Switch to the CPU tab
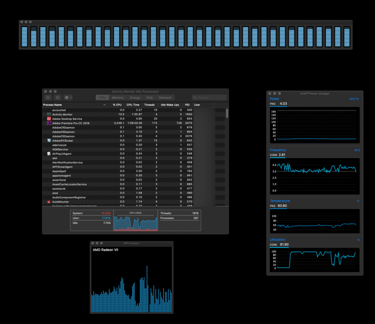 [102, 98]
